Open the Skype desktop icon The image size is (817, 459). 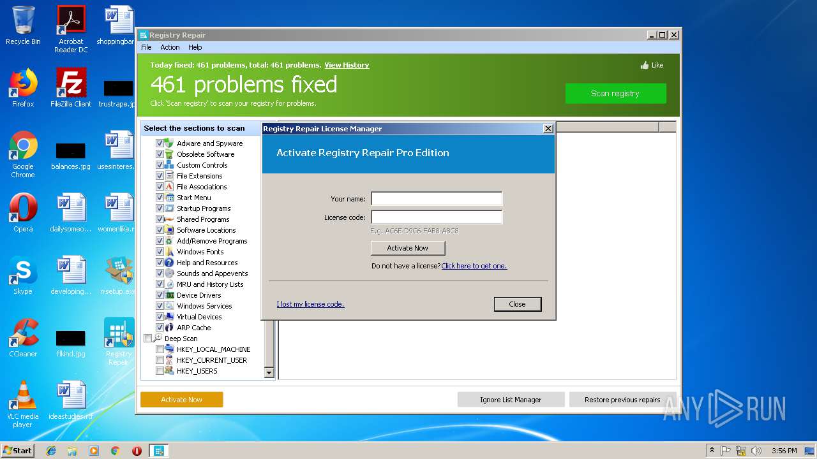point(23,275)
